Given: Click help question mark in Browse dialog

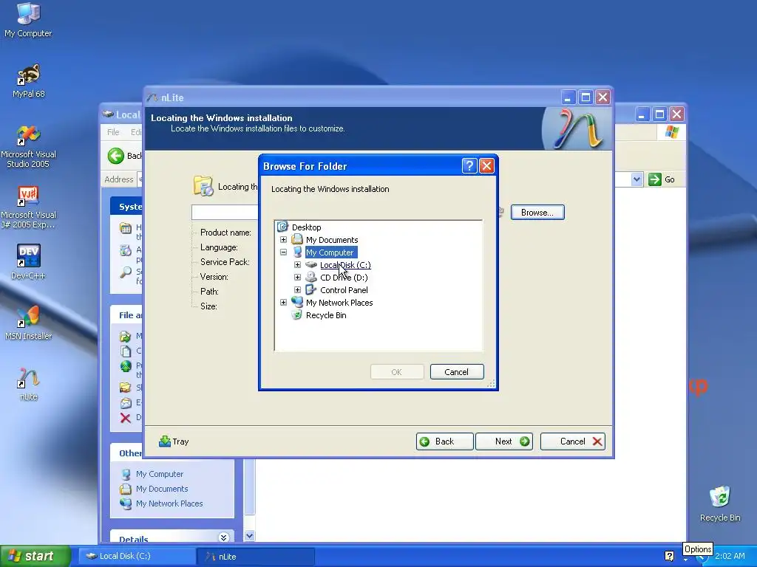Looking at the screenshot, I should [x=469, y=166].
